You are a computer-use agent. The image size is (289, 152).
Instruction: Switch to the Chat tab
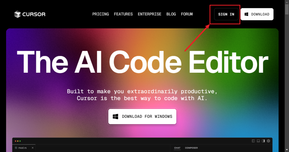point(177,148)
